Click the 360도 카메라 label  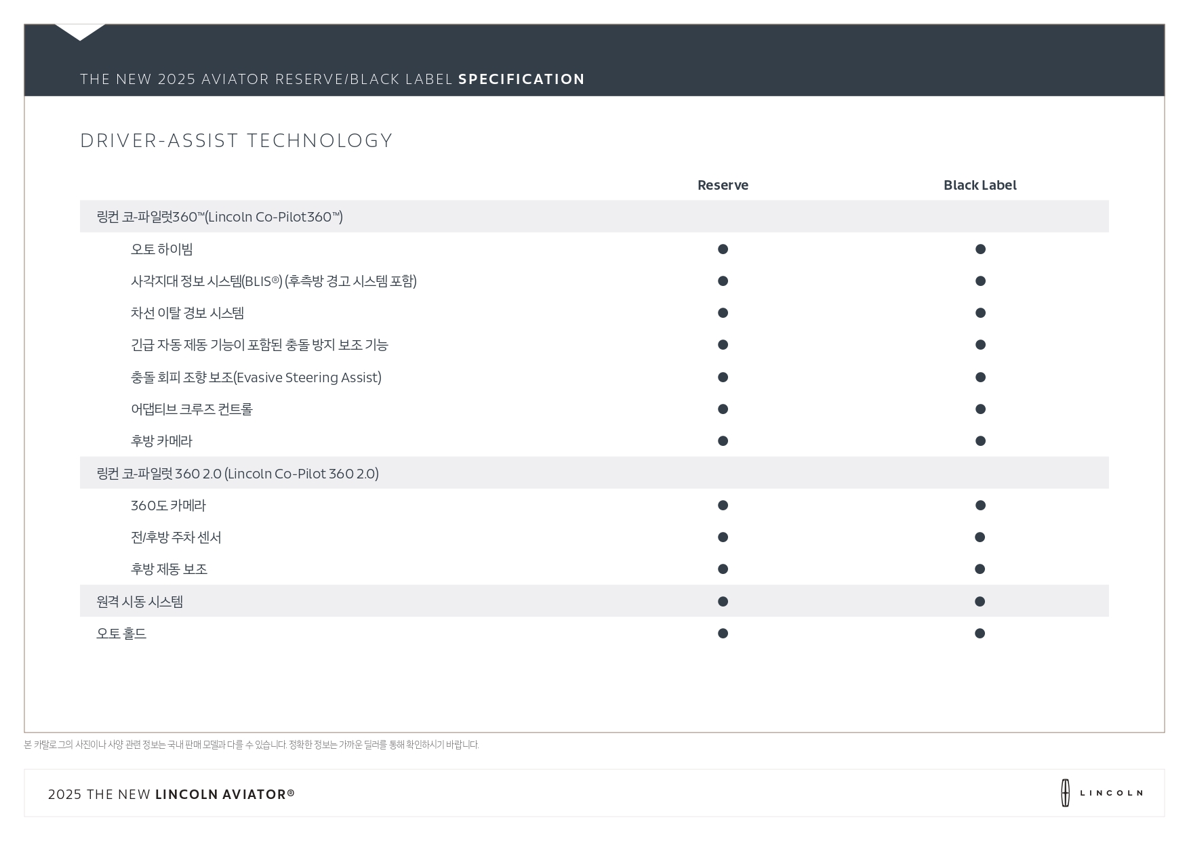pos(168,506)
